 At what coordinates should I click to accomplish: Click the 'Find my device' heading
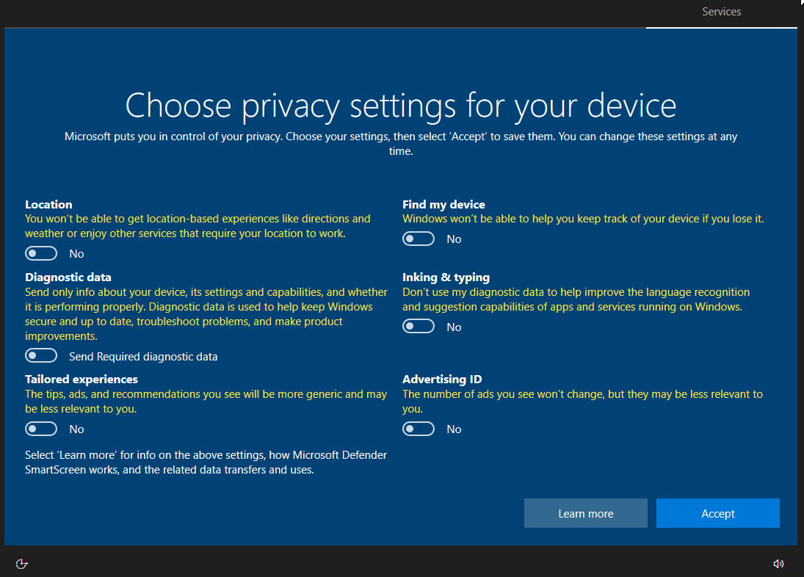point(443,205)
